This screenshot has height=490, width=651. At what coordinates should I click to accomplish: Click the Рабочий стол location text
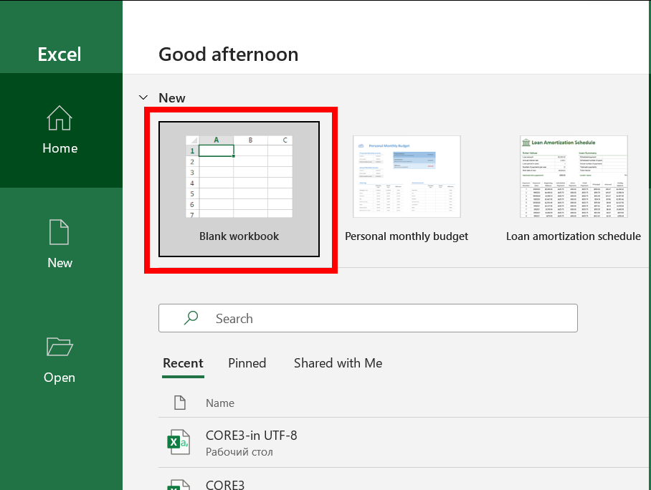[x=239, y=452]
